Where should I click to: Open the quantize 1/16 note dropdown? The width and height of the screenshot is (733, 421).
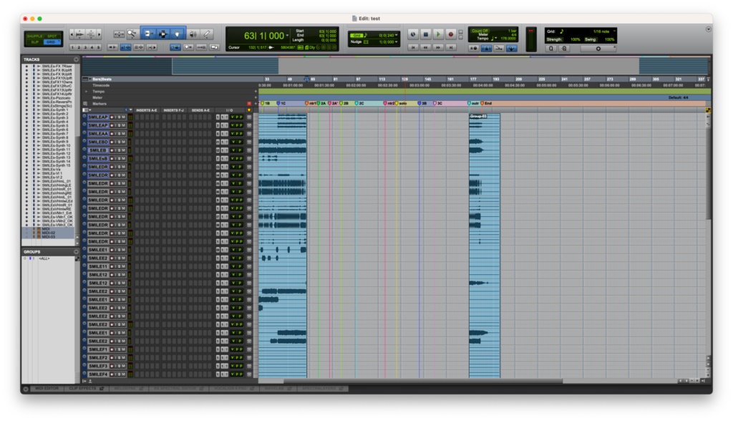pyautogui.click(x=614, y=32)
